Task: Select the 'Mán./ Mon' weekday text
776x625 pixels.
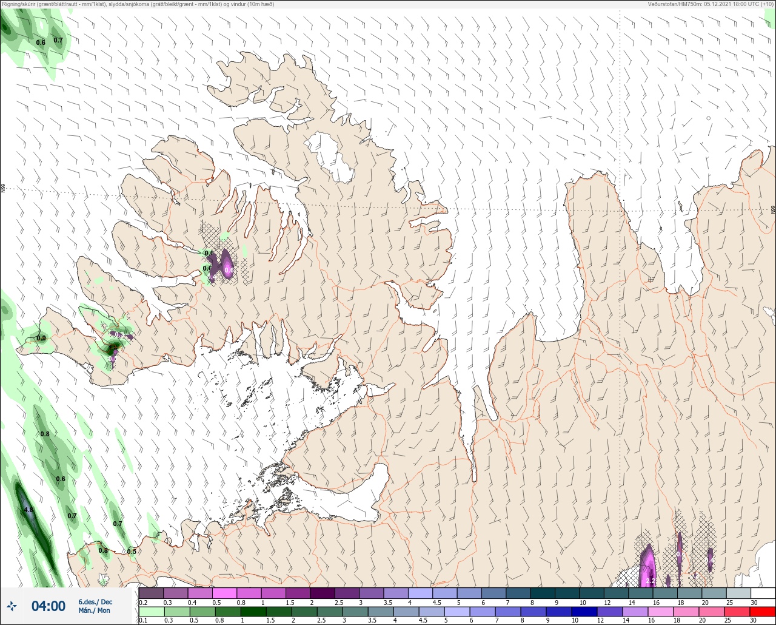Action: [95, 610]
